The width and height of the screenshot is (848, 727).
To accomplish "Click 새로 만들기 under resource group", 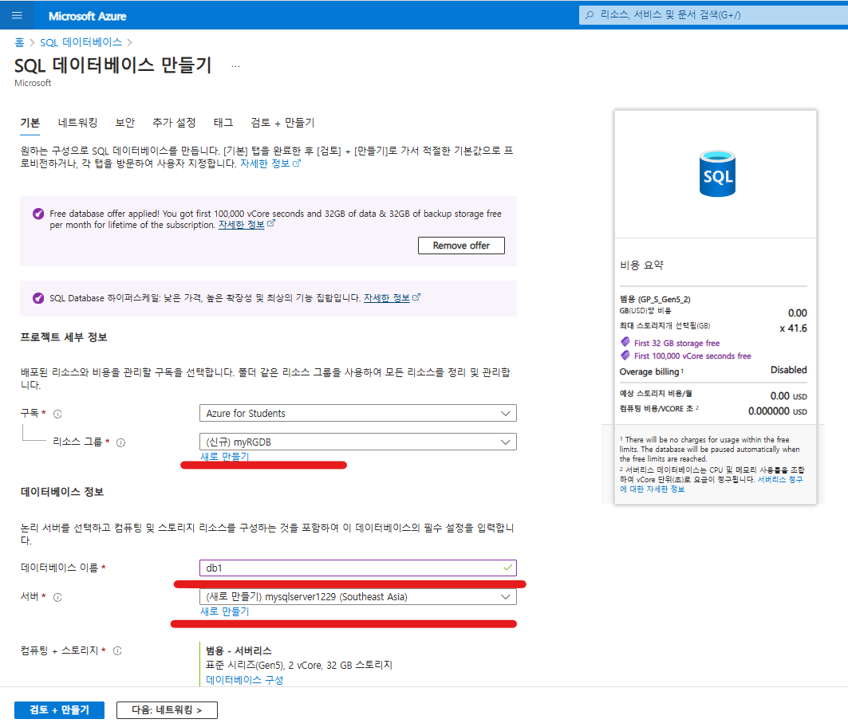I will pos(224,456).
